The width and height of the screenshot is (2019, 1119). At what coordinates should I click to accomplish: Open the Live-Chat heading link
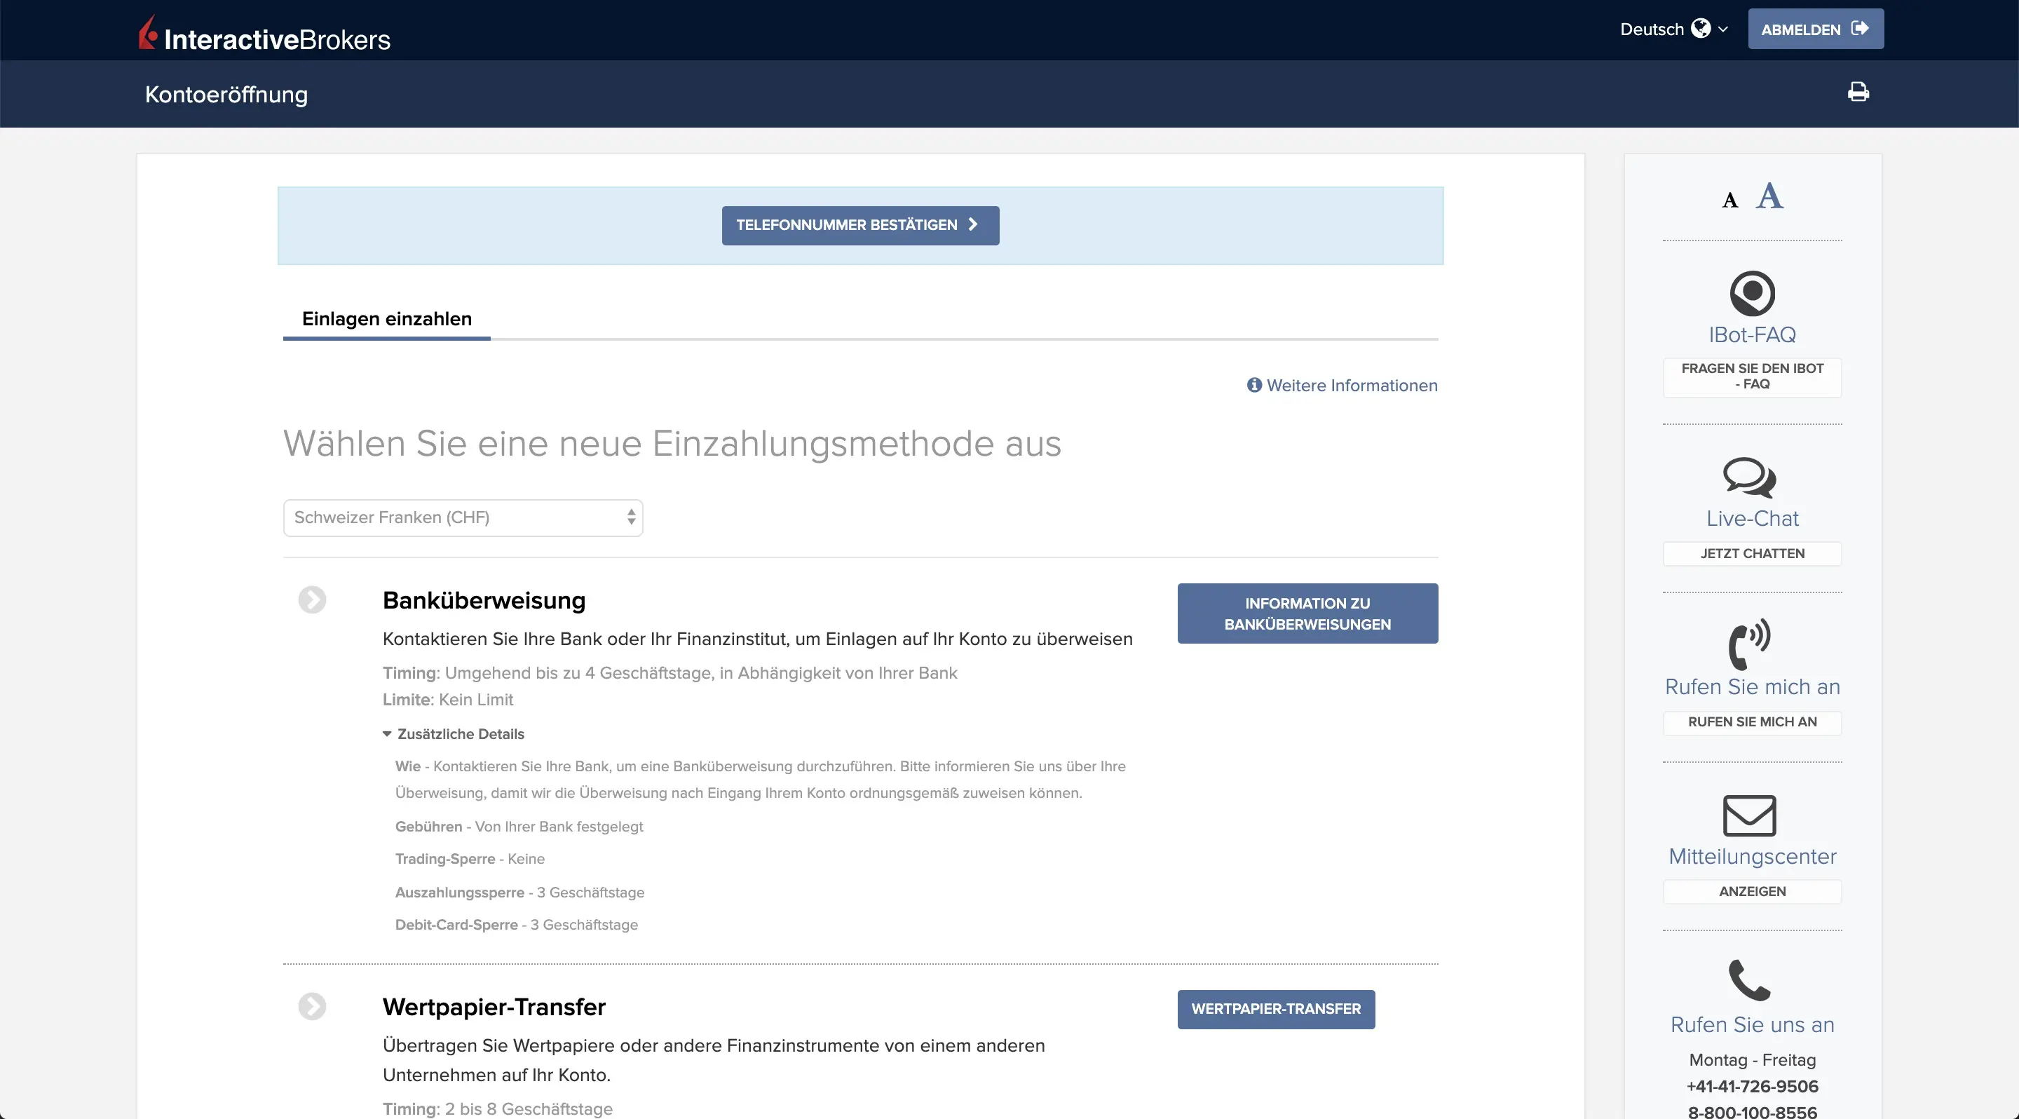(1752, 519)
